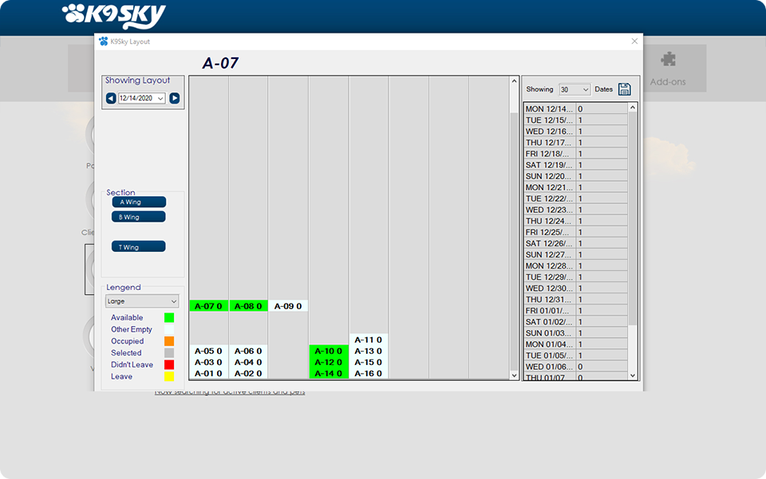Screen dimensions: 766x479
Task: Select kennel A-01 in layout
Action: [x=208, y=373]
